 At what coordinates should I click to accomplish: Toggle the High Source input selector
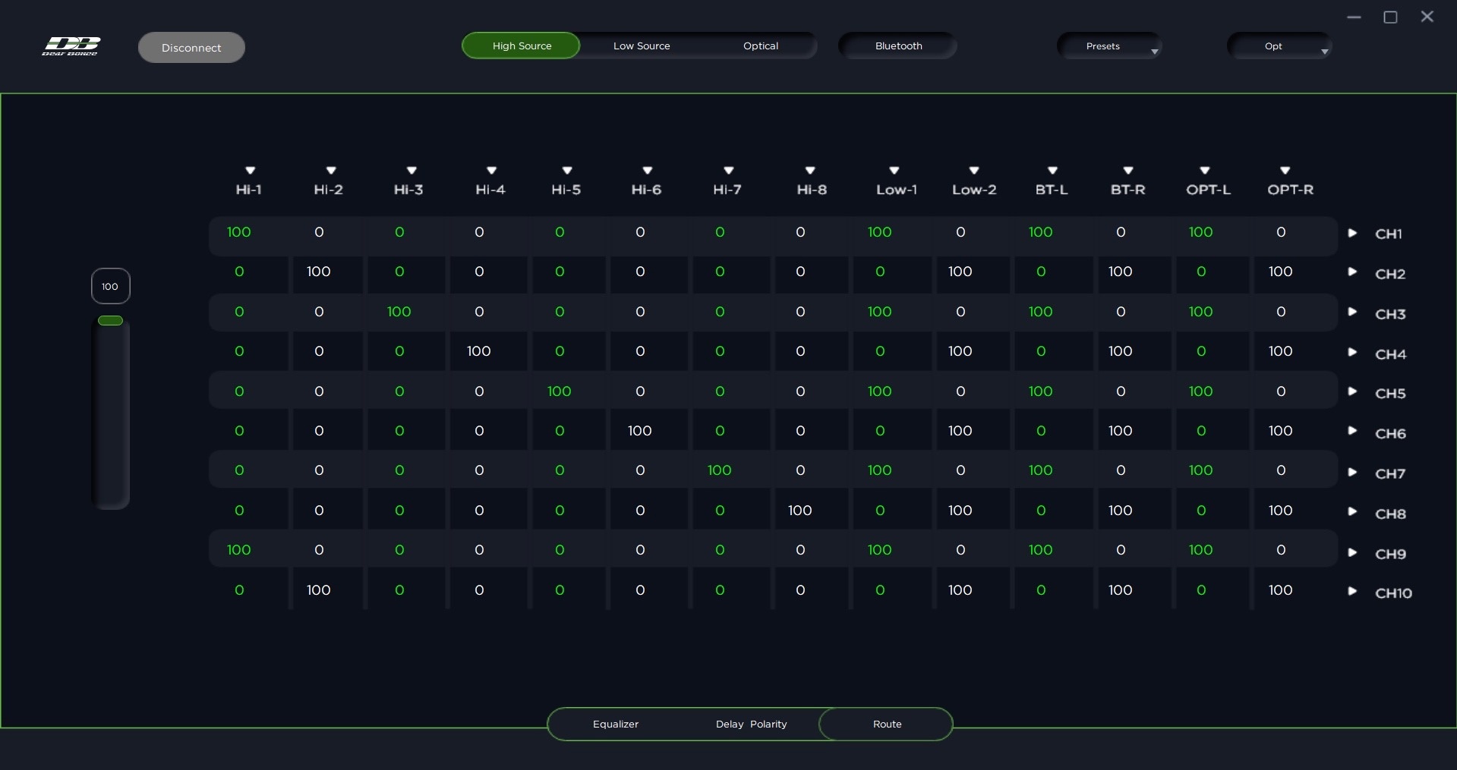pos(522,46)
